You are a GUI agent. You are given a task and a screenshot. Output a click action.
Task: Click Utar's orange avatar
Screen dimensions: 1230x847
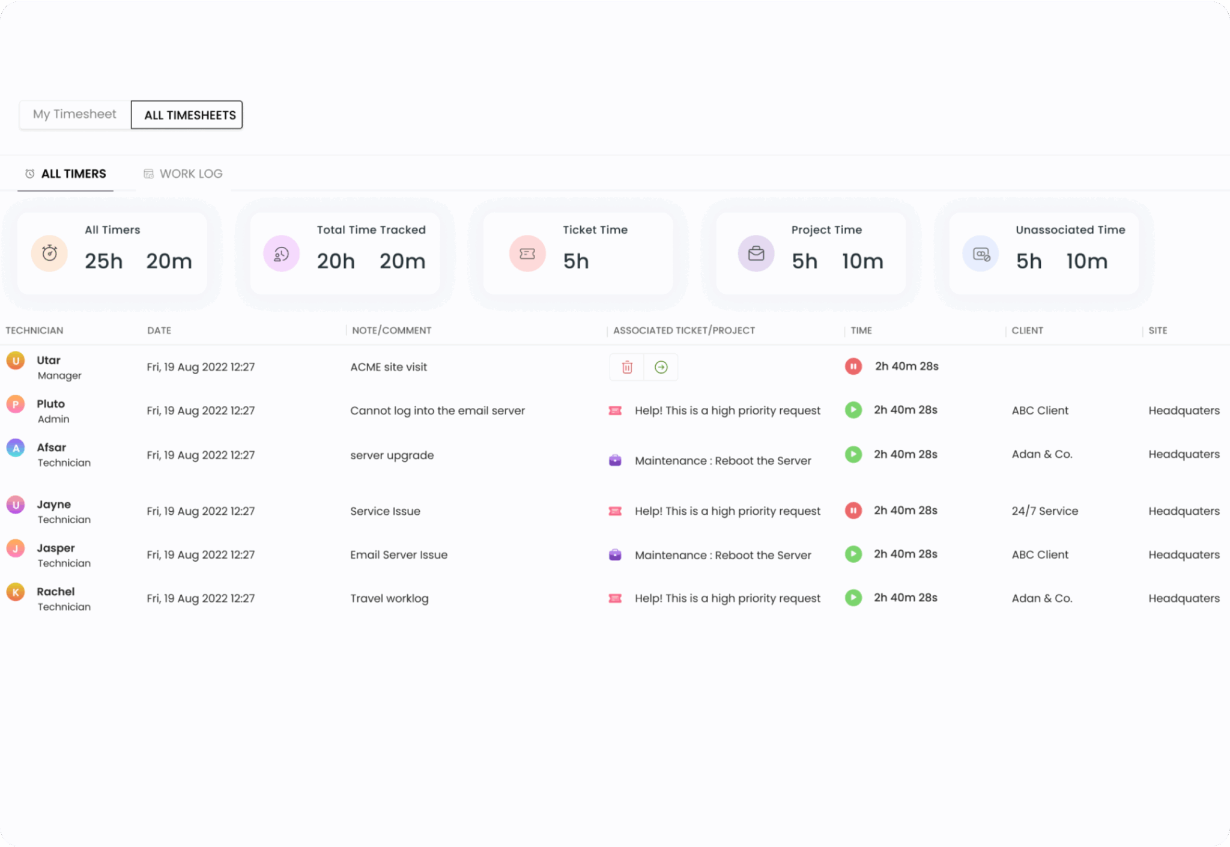(x=16, y=361)
